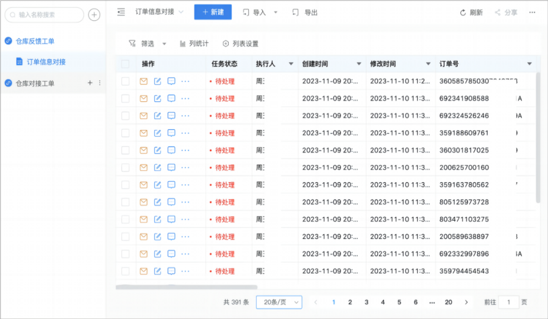The width and height of the screenshot is (548, 319).
Task: Click the mail icon in row 692341908588
Action: pos(144,99)
